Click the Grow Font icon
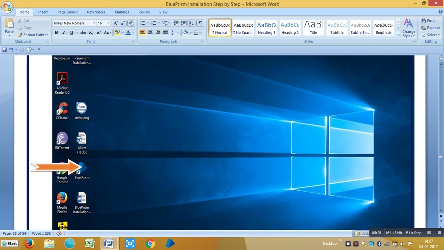 click(116, 23)
